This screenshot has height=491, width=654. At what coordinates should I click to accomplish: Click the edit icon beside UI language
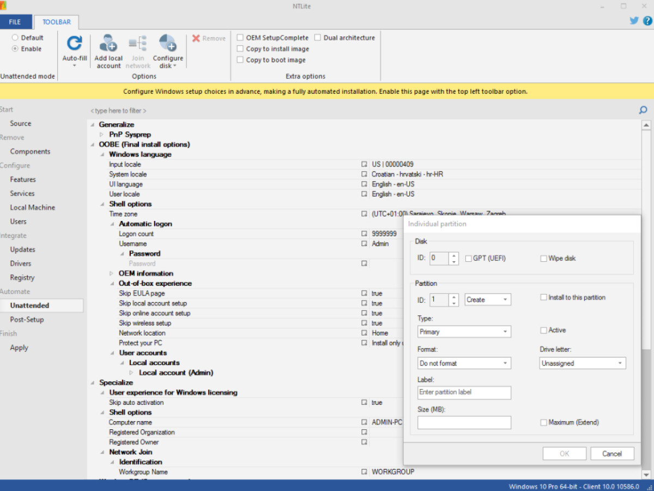pyautogui.click(x=364, y=184)
